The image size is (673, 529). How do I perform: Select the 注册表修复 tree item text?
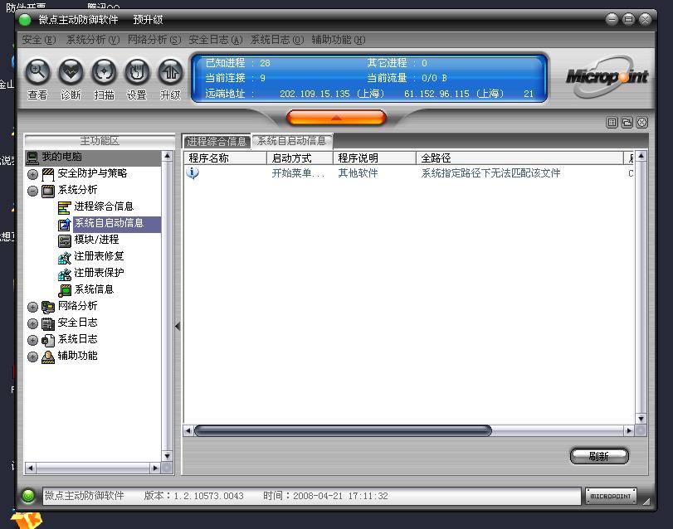pos(99,256)
